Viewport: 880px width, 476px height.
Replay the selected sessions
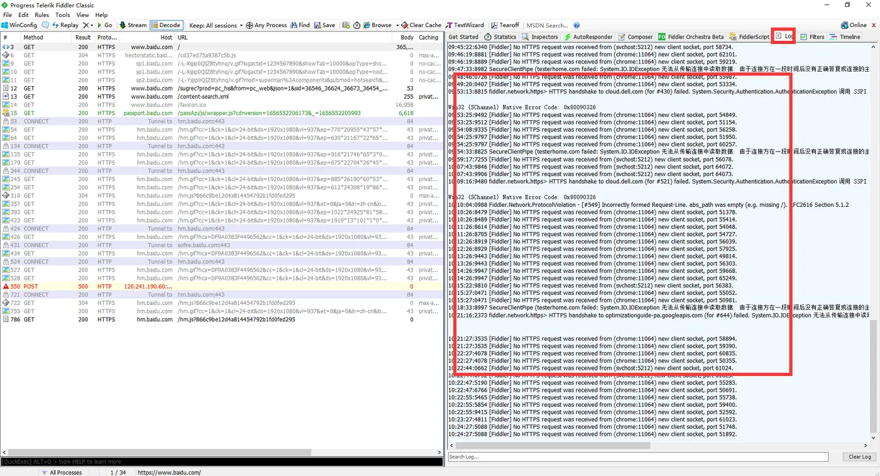[65, 25]
